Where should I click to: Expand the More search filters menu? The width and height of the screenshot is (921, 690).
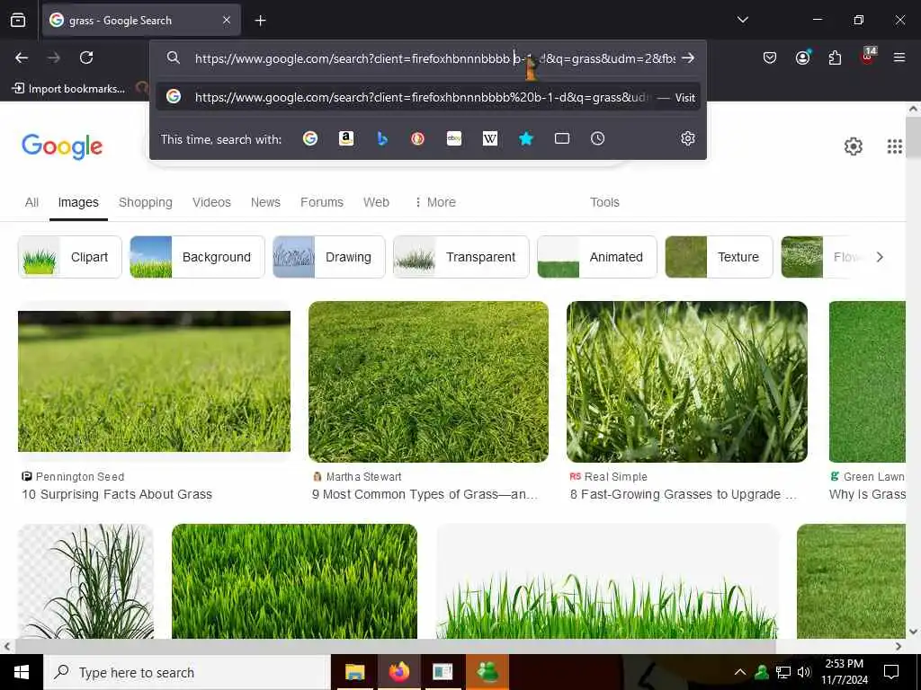(435, 202)
